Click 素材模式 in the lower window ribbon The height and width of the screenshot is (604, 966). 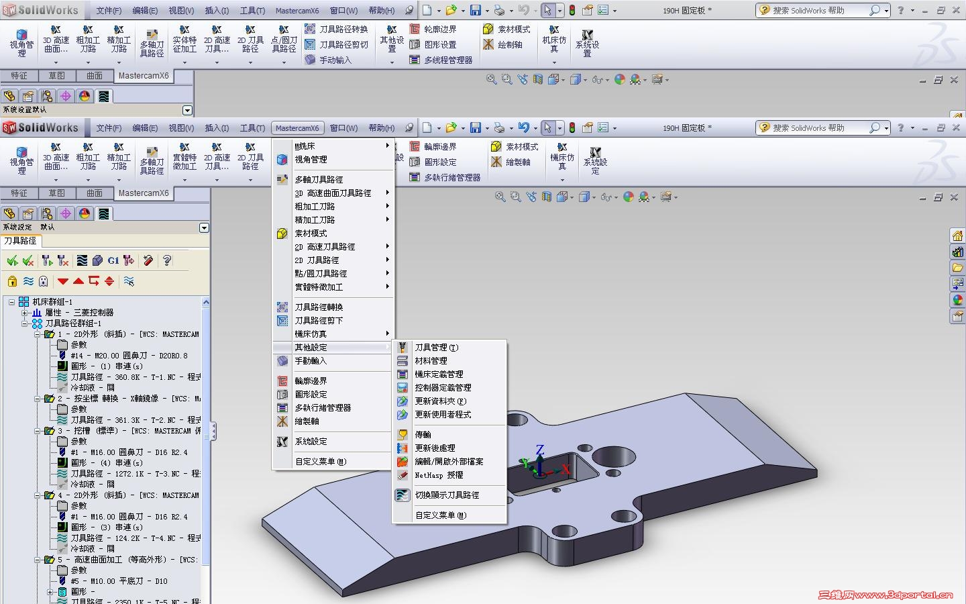(x=515, y=147)
